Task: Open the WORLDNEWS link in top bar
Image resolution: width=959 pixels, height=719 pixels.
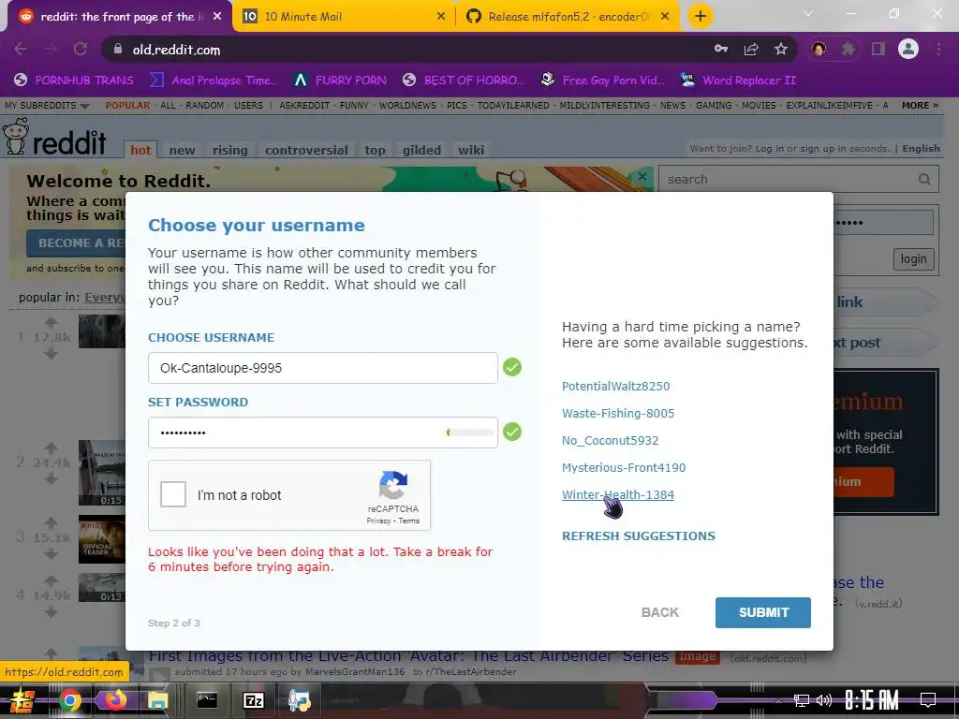Action: pyautogui.click(x=407, y=105)
